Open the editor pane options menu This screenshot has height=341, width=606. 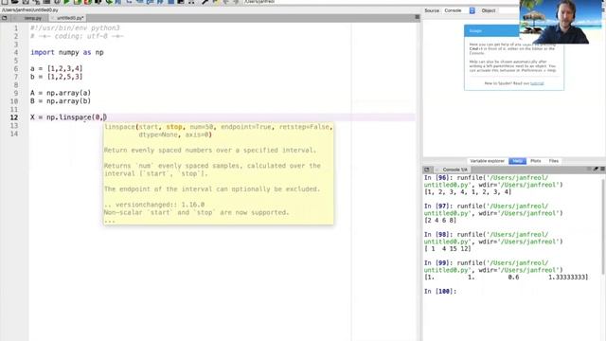[x=417, y=17]
